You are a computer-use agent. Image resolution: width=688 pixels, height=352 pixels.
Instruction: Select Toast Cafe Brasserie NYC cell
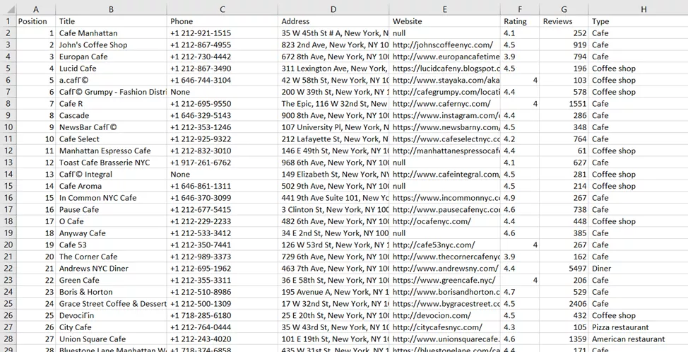[x=111, y=163]
